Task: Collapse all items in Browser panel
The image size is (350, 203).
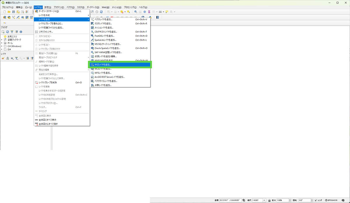Action: pyautogui.click(x=17, y=32)
